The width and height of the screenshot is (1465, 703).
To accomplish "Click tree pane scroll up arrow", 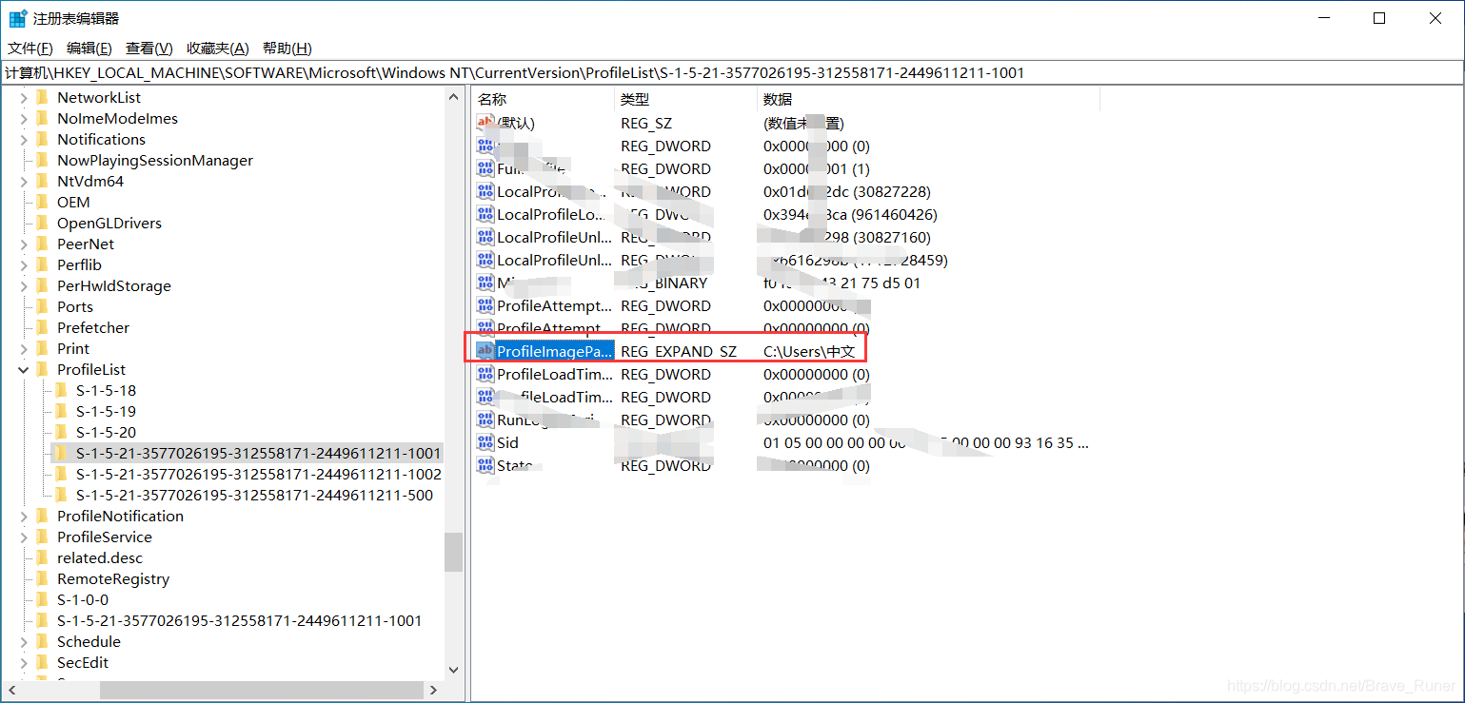I will point(453,96).
